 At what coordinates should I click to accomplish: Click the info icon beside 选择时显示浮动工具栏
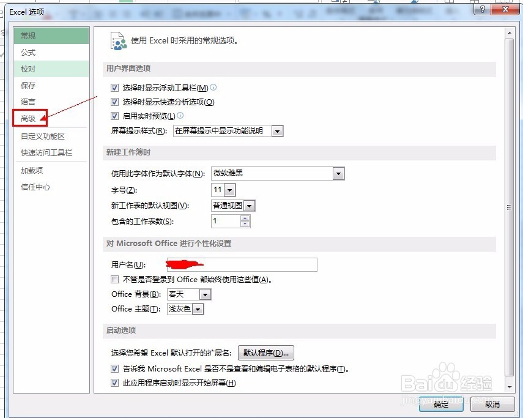tap(213, 88)
